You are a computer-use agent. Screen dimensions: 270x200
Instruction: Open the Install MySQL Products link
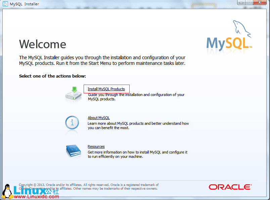[x=106, y=89]
